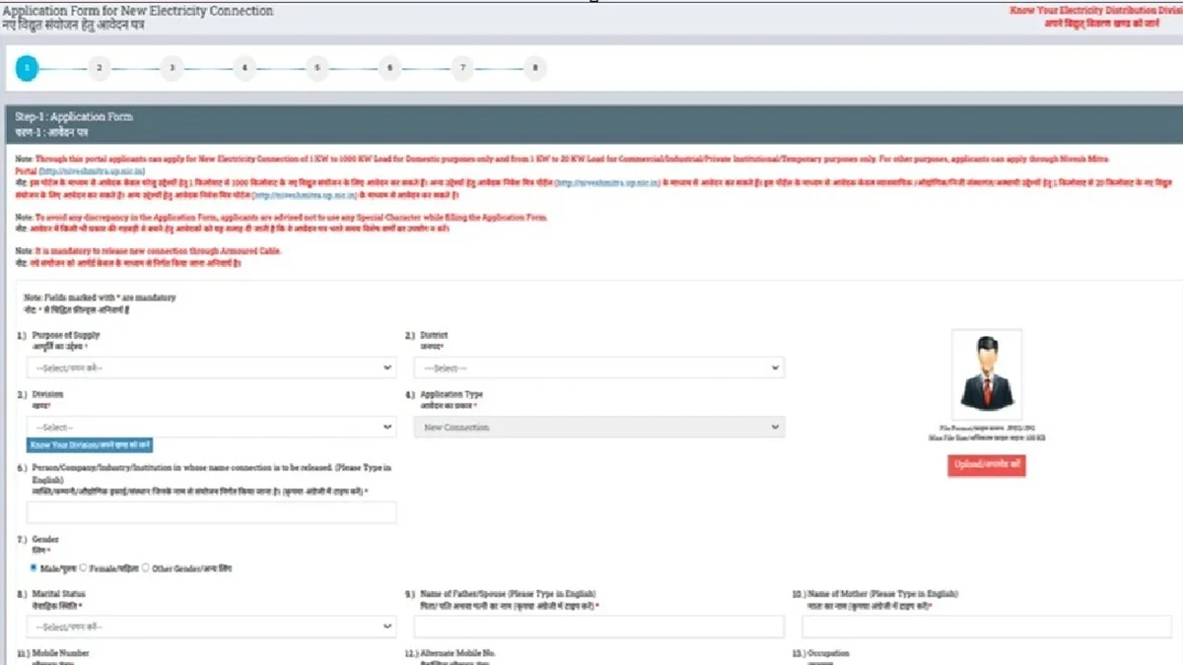Click the red Upload photo button
The height and width of the screenshot is (665, 1183).
coord(986,466)
